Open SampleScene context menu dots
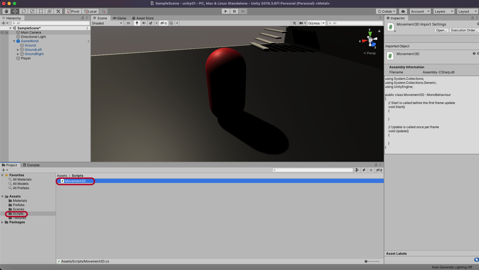Image resolution: width=479 pixels, height=270 pixels. pyautogui.click(x=87, y=28)
